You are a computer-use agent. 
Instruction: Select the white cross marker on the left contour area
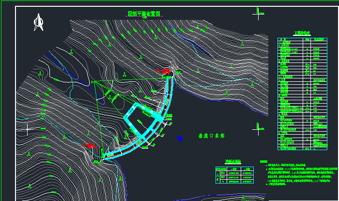[x=28, y=129]
